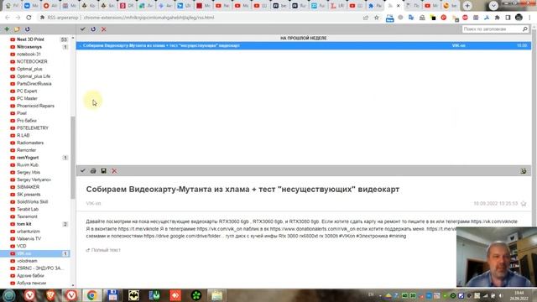The image size is (537, 302).
Task: Click the icon at the right end of the article toolbar
Action: pos(524,170)
